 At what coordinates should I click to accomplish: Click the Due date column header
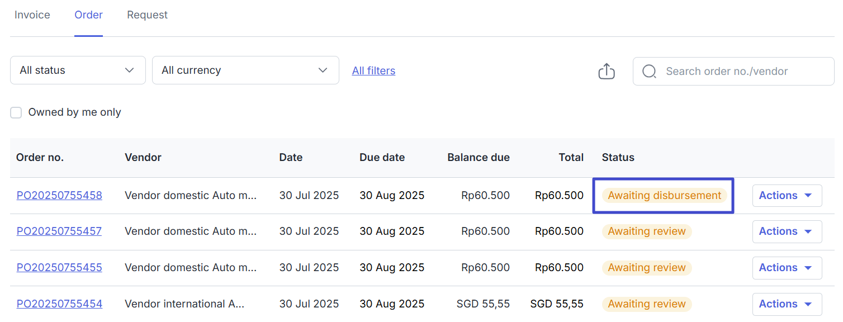(382, 158)
